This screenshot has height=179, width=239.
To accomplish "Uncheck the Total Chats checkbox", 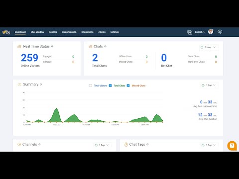I will pos(110,86).
